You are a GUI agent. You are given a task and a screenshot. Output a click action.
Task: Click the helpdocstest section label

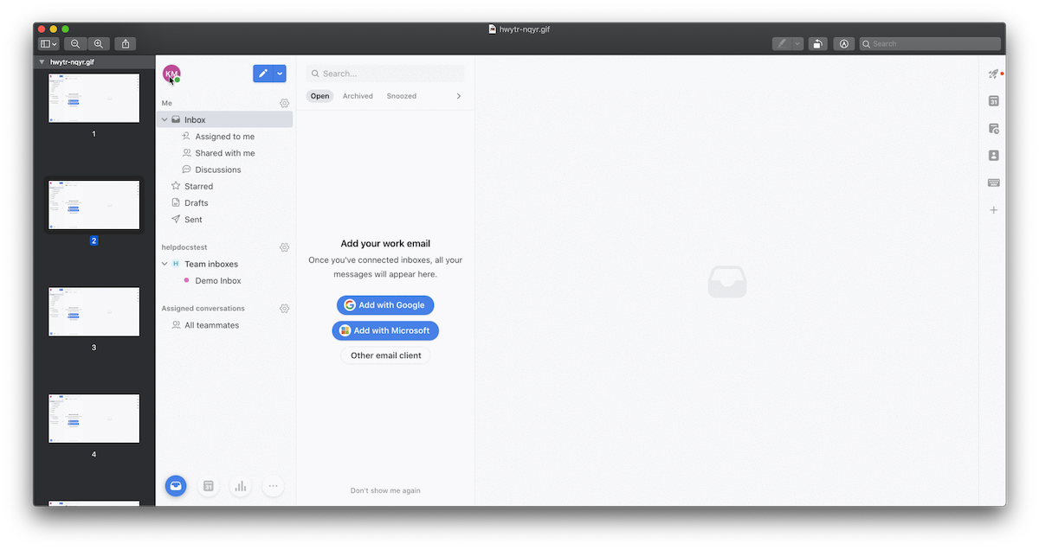[184, 247]
